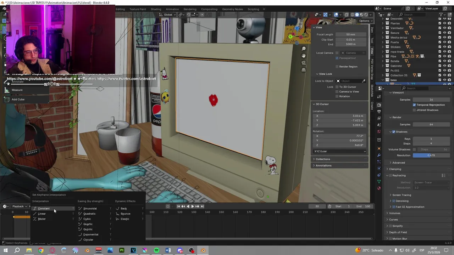Viewport: 454px width, 255px height.
Task: Select Constant keyframe interpolation
Action: click(53, 209)
